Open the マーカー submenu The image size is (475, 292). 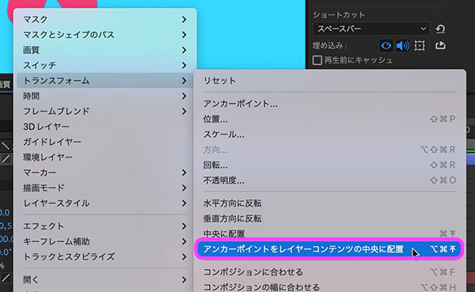(104, 173)
